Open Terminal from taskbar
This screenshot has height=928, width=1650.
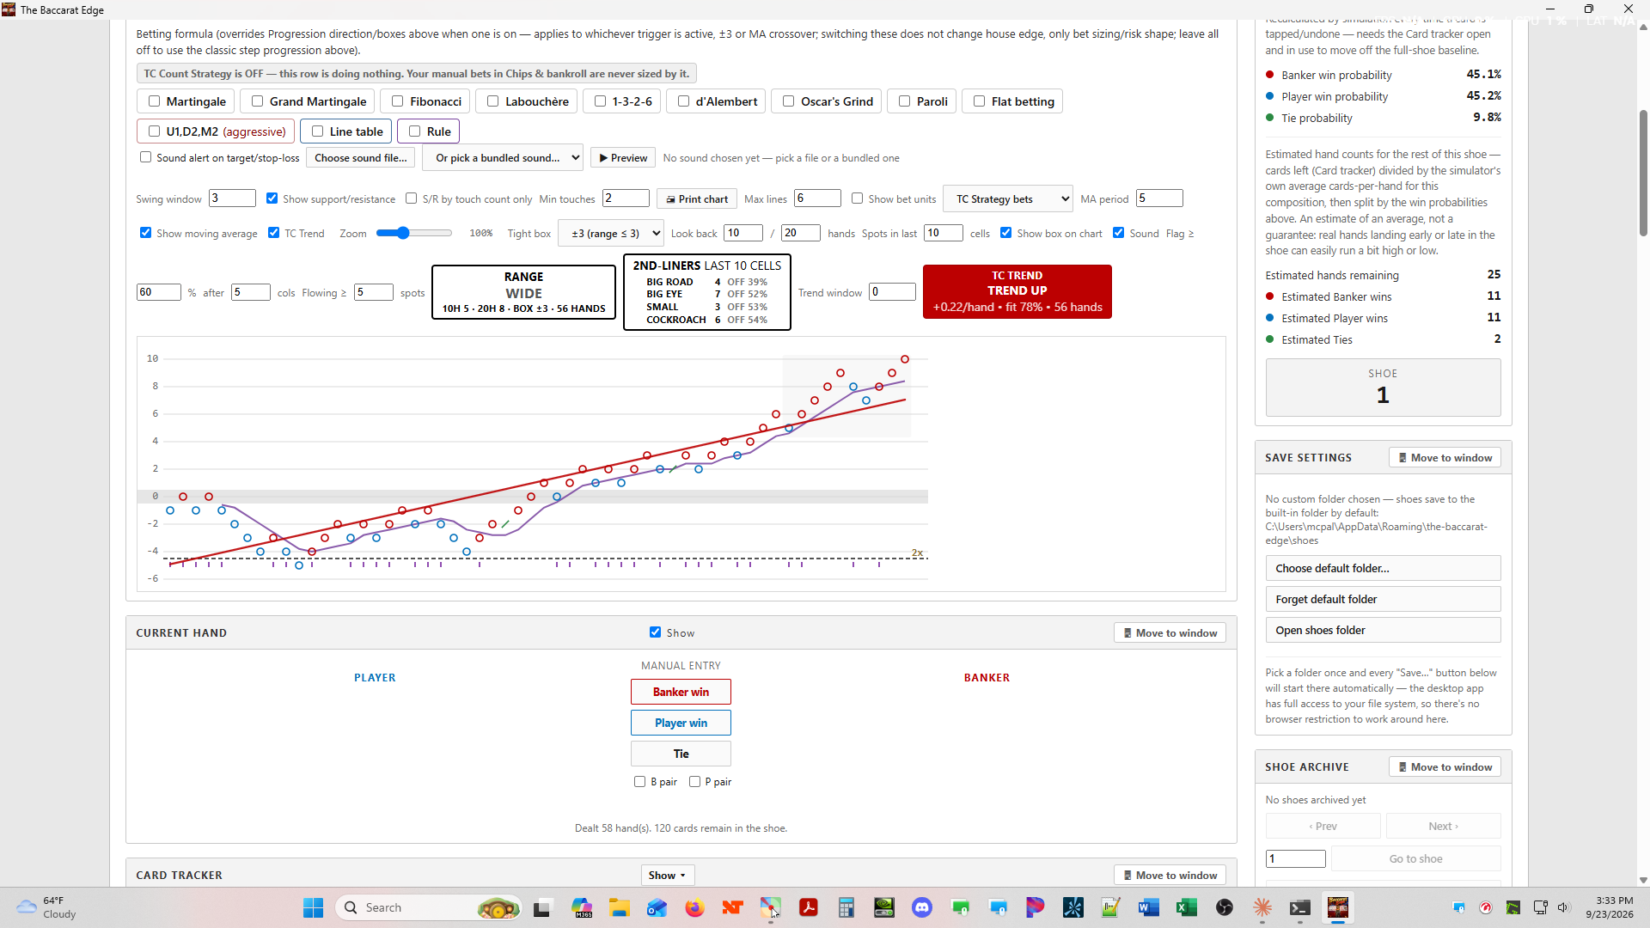pyautogui.click(x=1300, y=907)
